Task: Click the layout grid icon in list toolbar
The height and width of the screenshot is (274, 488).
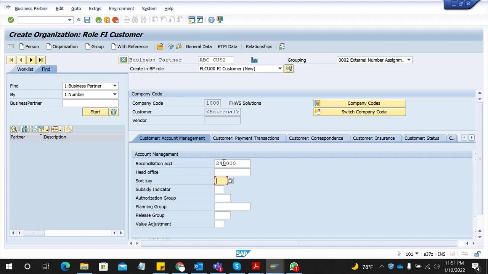Action: (56, 129)
